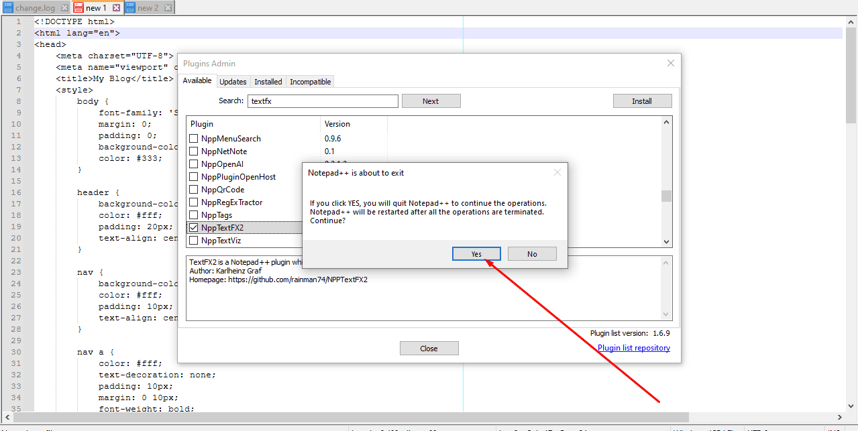The image size is (858, 431).
Task: Click the Install button
Action: [642, 101]
